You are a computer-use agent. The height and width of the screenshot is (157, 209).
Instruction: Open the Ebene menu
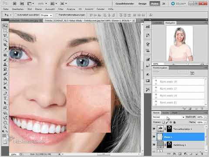tap(38, 9)
